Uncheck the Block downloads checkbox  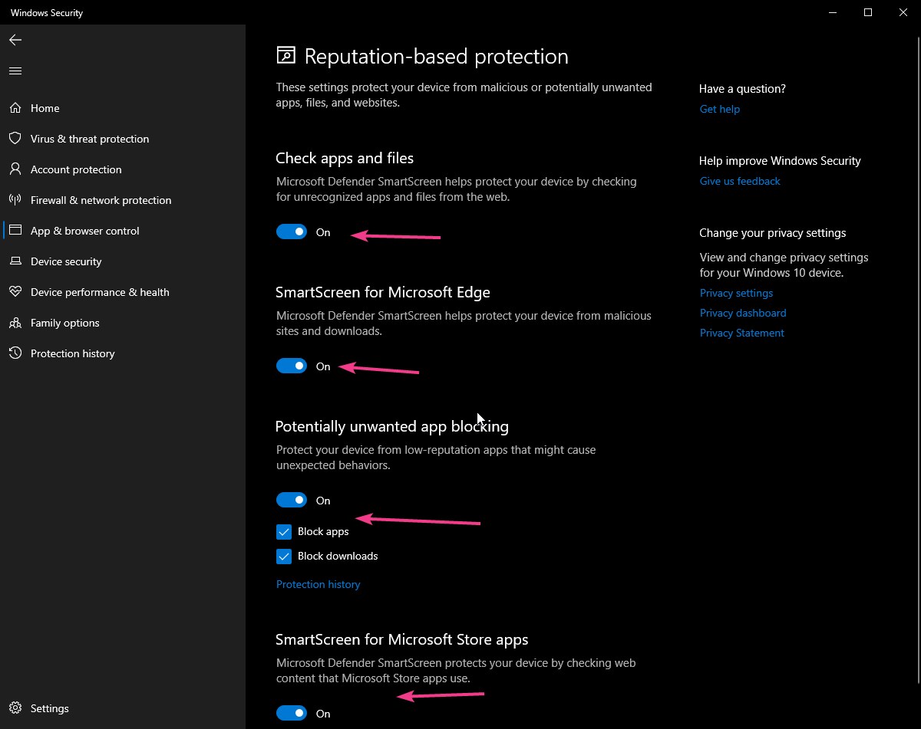(x=283, y=556)
